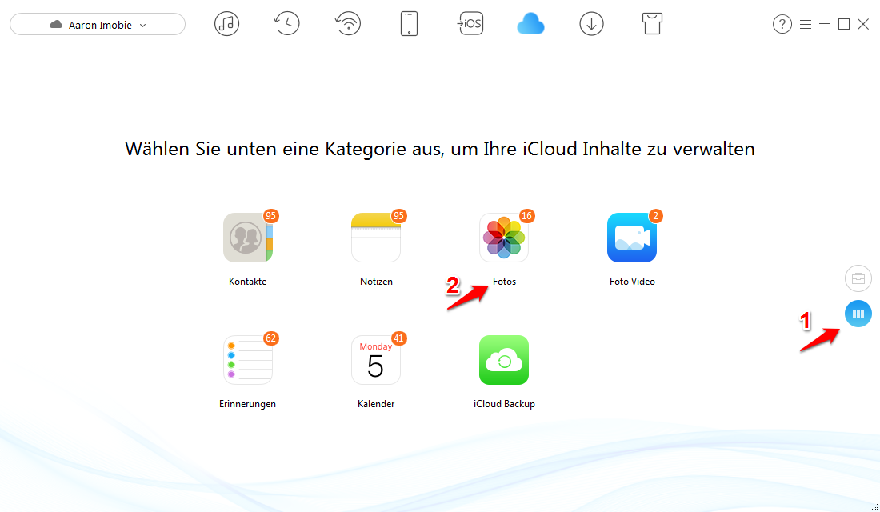Open the hamburger menu icon
This screenshot has width=880, height=512.
click(x=806, y=25)
